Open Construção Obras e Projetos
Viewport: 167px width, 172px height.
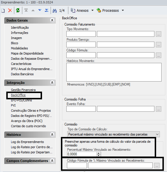point(31,111)
